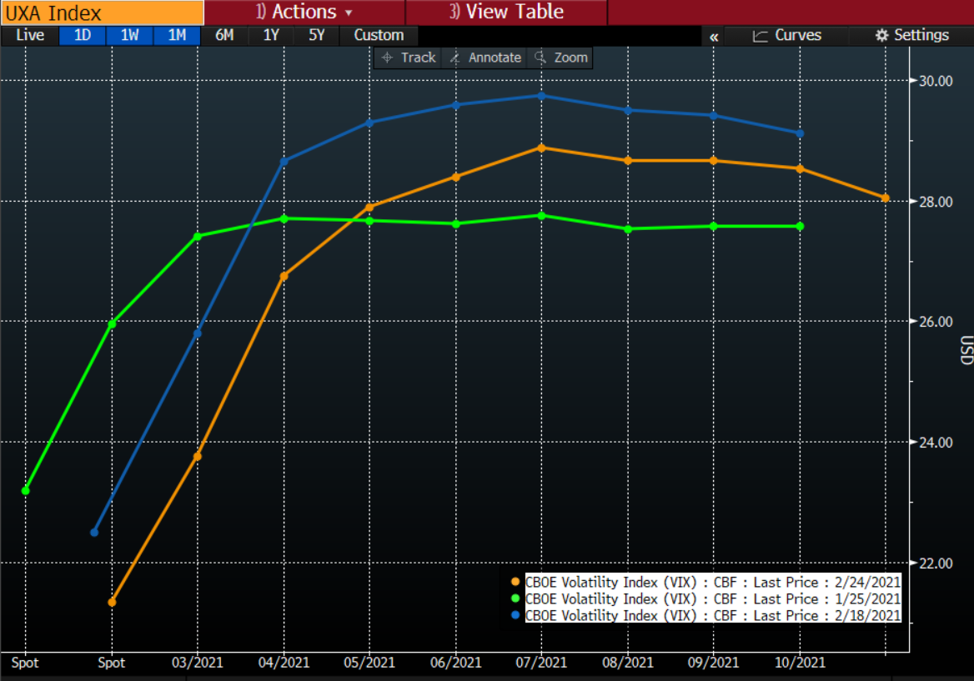Click green curve first Spot point
The height and width of the screenshot is (681, 974).
26,490
